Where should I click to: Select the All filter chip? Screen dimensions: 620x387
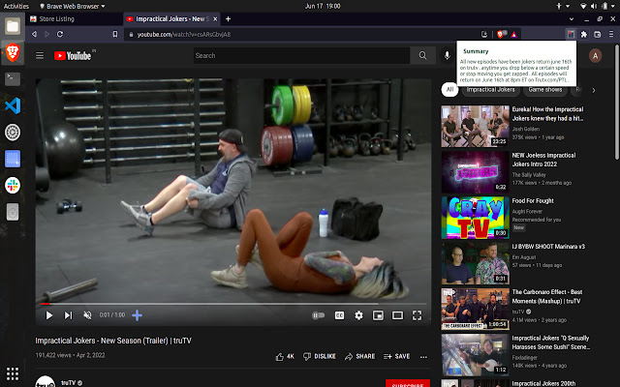click(x=449, y=90)
